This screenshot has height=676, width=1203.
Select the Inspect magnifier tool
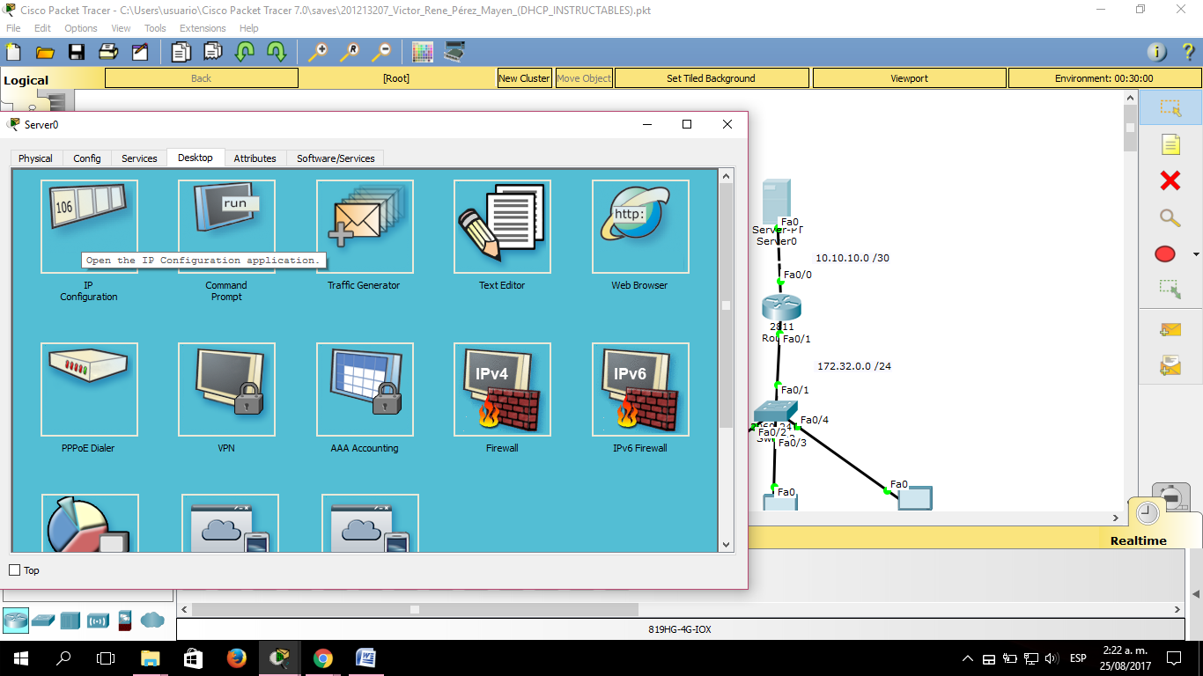pos(1169,217)
